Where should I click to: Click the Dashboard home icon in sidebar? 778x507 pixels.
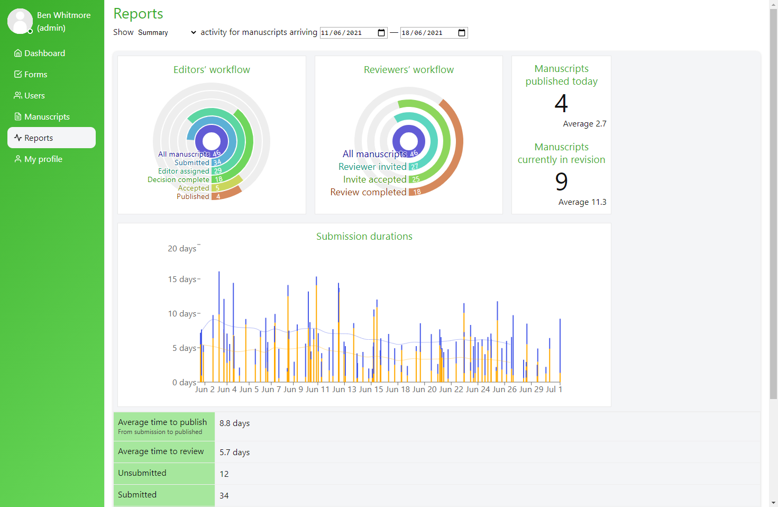(18, 53)
